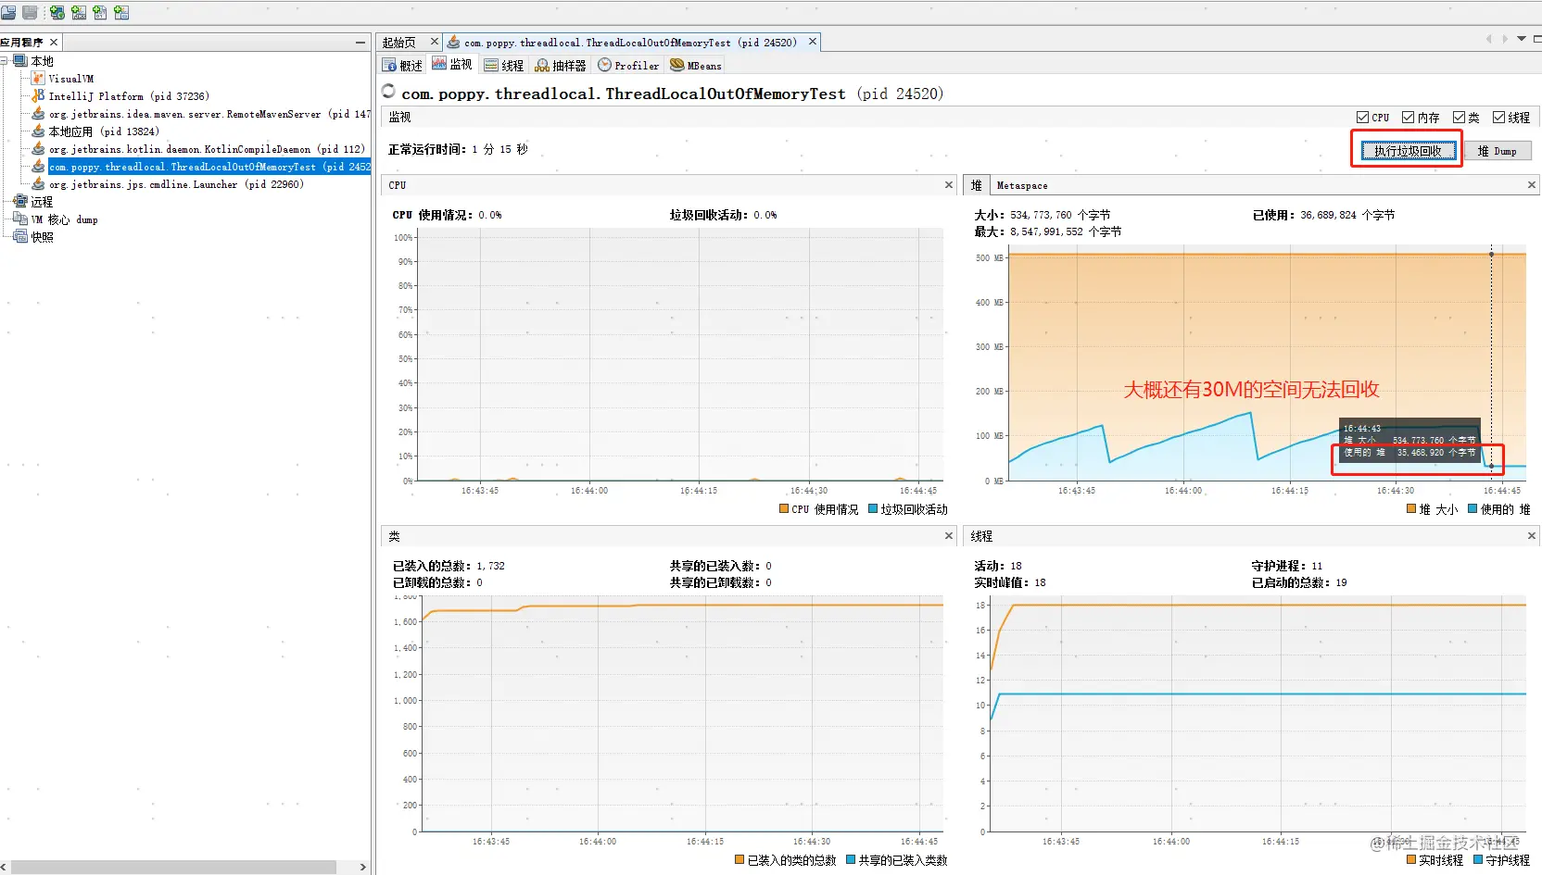Click the Load snapshot toolbar icon

click(x=8, y=13)
